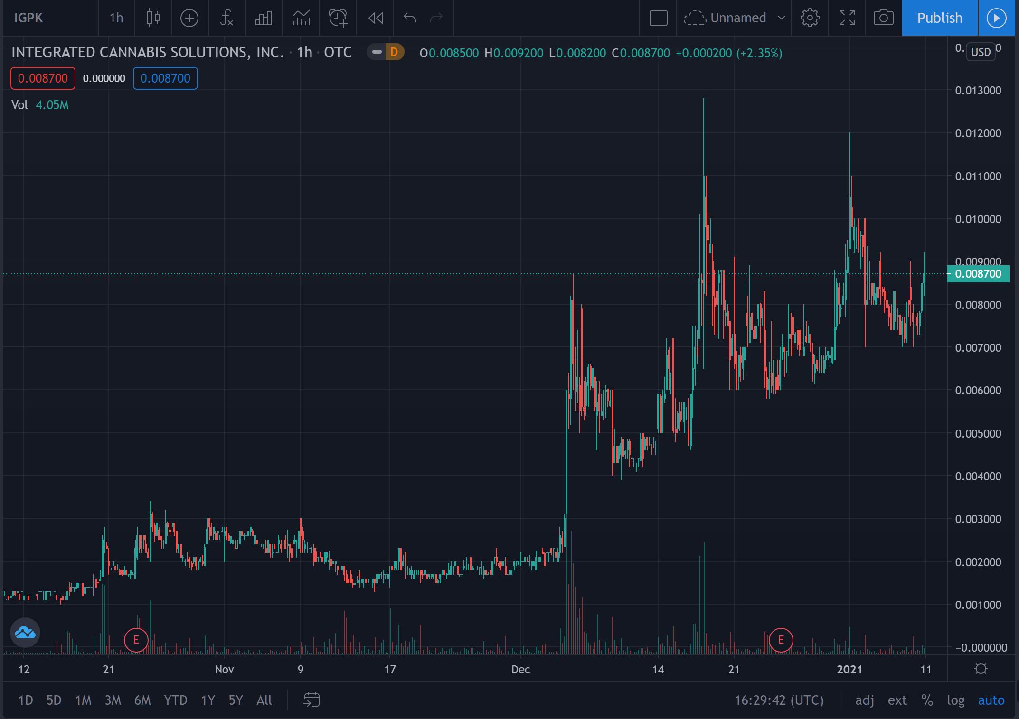Select the 6M date range
Image resolution: width=1019 pixels, height=719 pixels.
click(x=142, y=700)
